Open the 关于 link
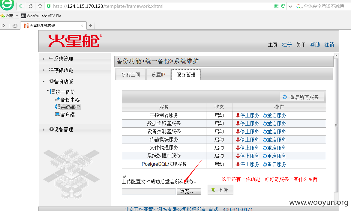Screen dimensions: 351x211 pos(301,45)
